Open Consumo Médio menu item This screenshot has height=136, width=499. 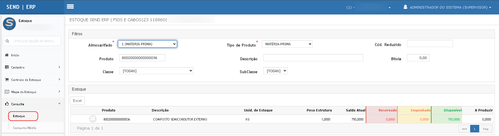(x=24, y=128)
